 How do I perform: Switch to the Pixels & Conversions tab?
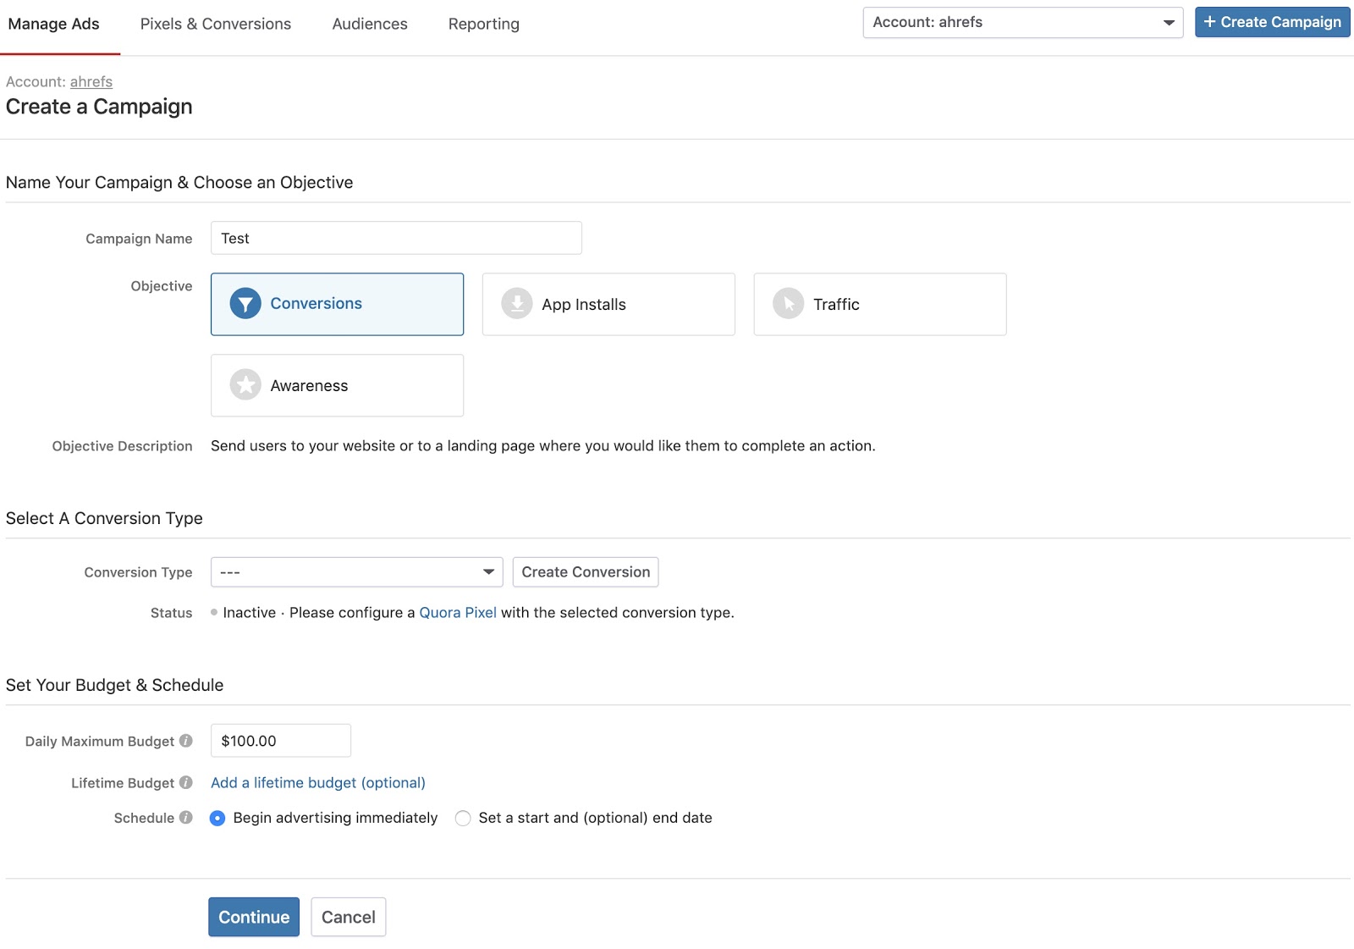[x=215, y=24]
